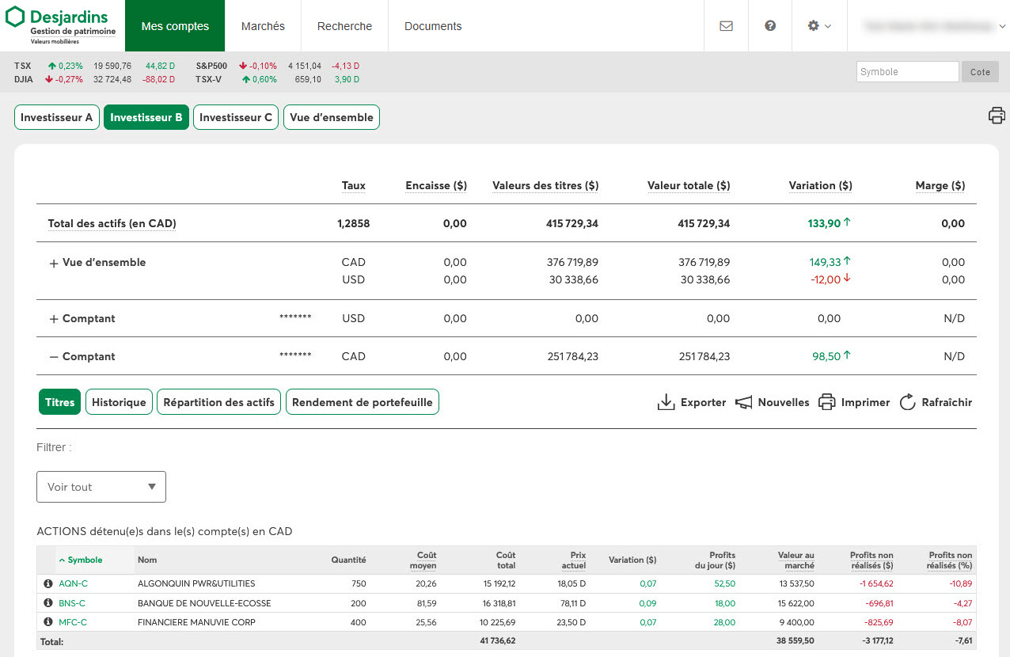Expand the Vue d'ensemble row
The width and height of the screenshot is (1010, 657).
pyautogui.click(x=54, y=264)
